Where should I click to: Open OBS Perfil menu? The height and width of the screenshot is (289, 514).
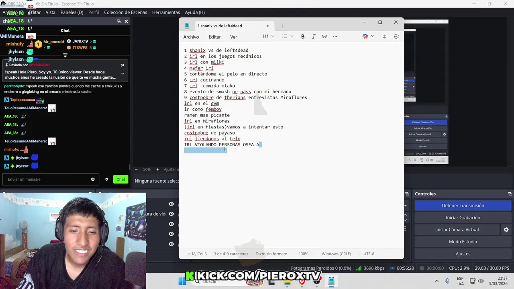[94, 12]
